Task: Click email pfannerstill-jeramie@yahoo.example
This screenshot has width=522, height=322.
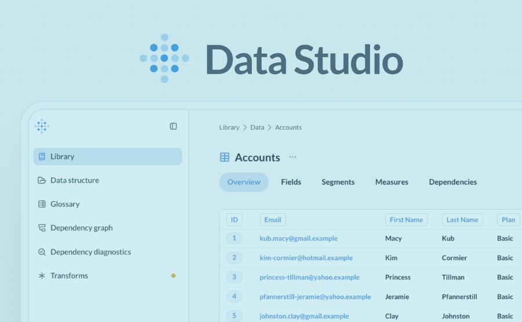Action: point(316,297)
